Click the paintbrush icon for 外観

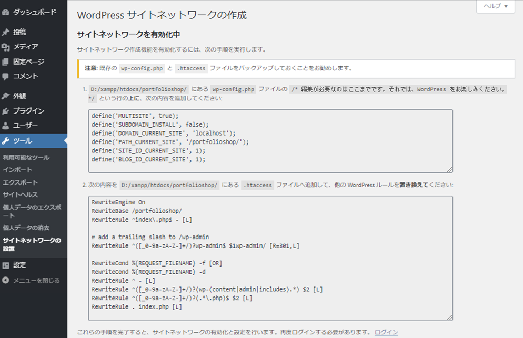pos(5,96)
